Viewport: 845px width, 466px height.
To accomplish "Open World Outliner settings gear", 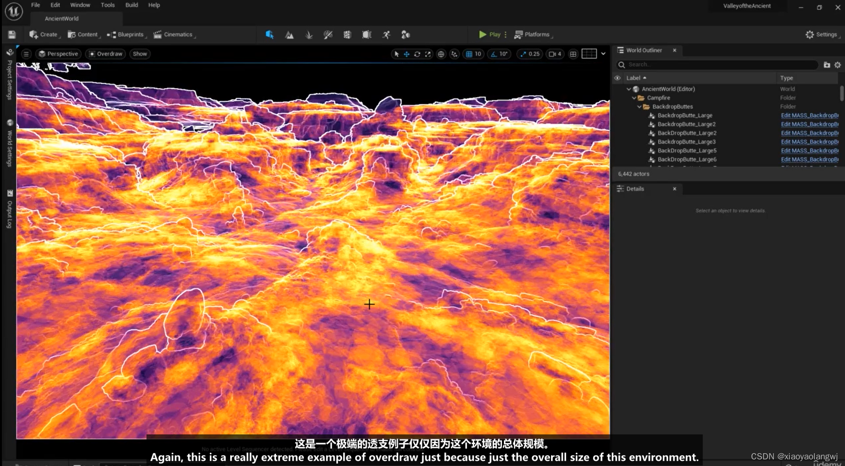I will [x=837, y=65].
